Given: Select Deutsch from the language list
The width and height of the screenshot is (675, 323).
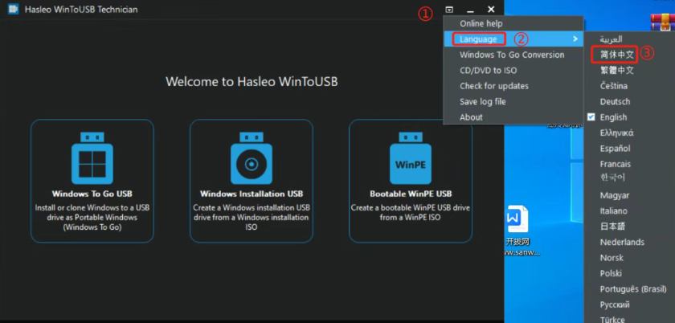Looking at the screenshot, I should 615,102.
